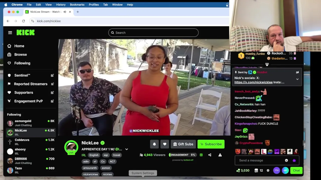This screenshot has width=321, height=180.
Task: Open the IRL category link
Action: click(x=84, y=155)
